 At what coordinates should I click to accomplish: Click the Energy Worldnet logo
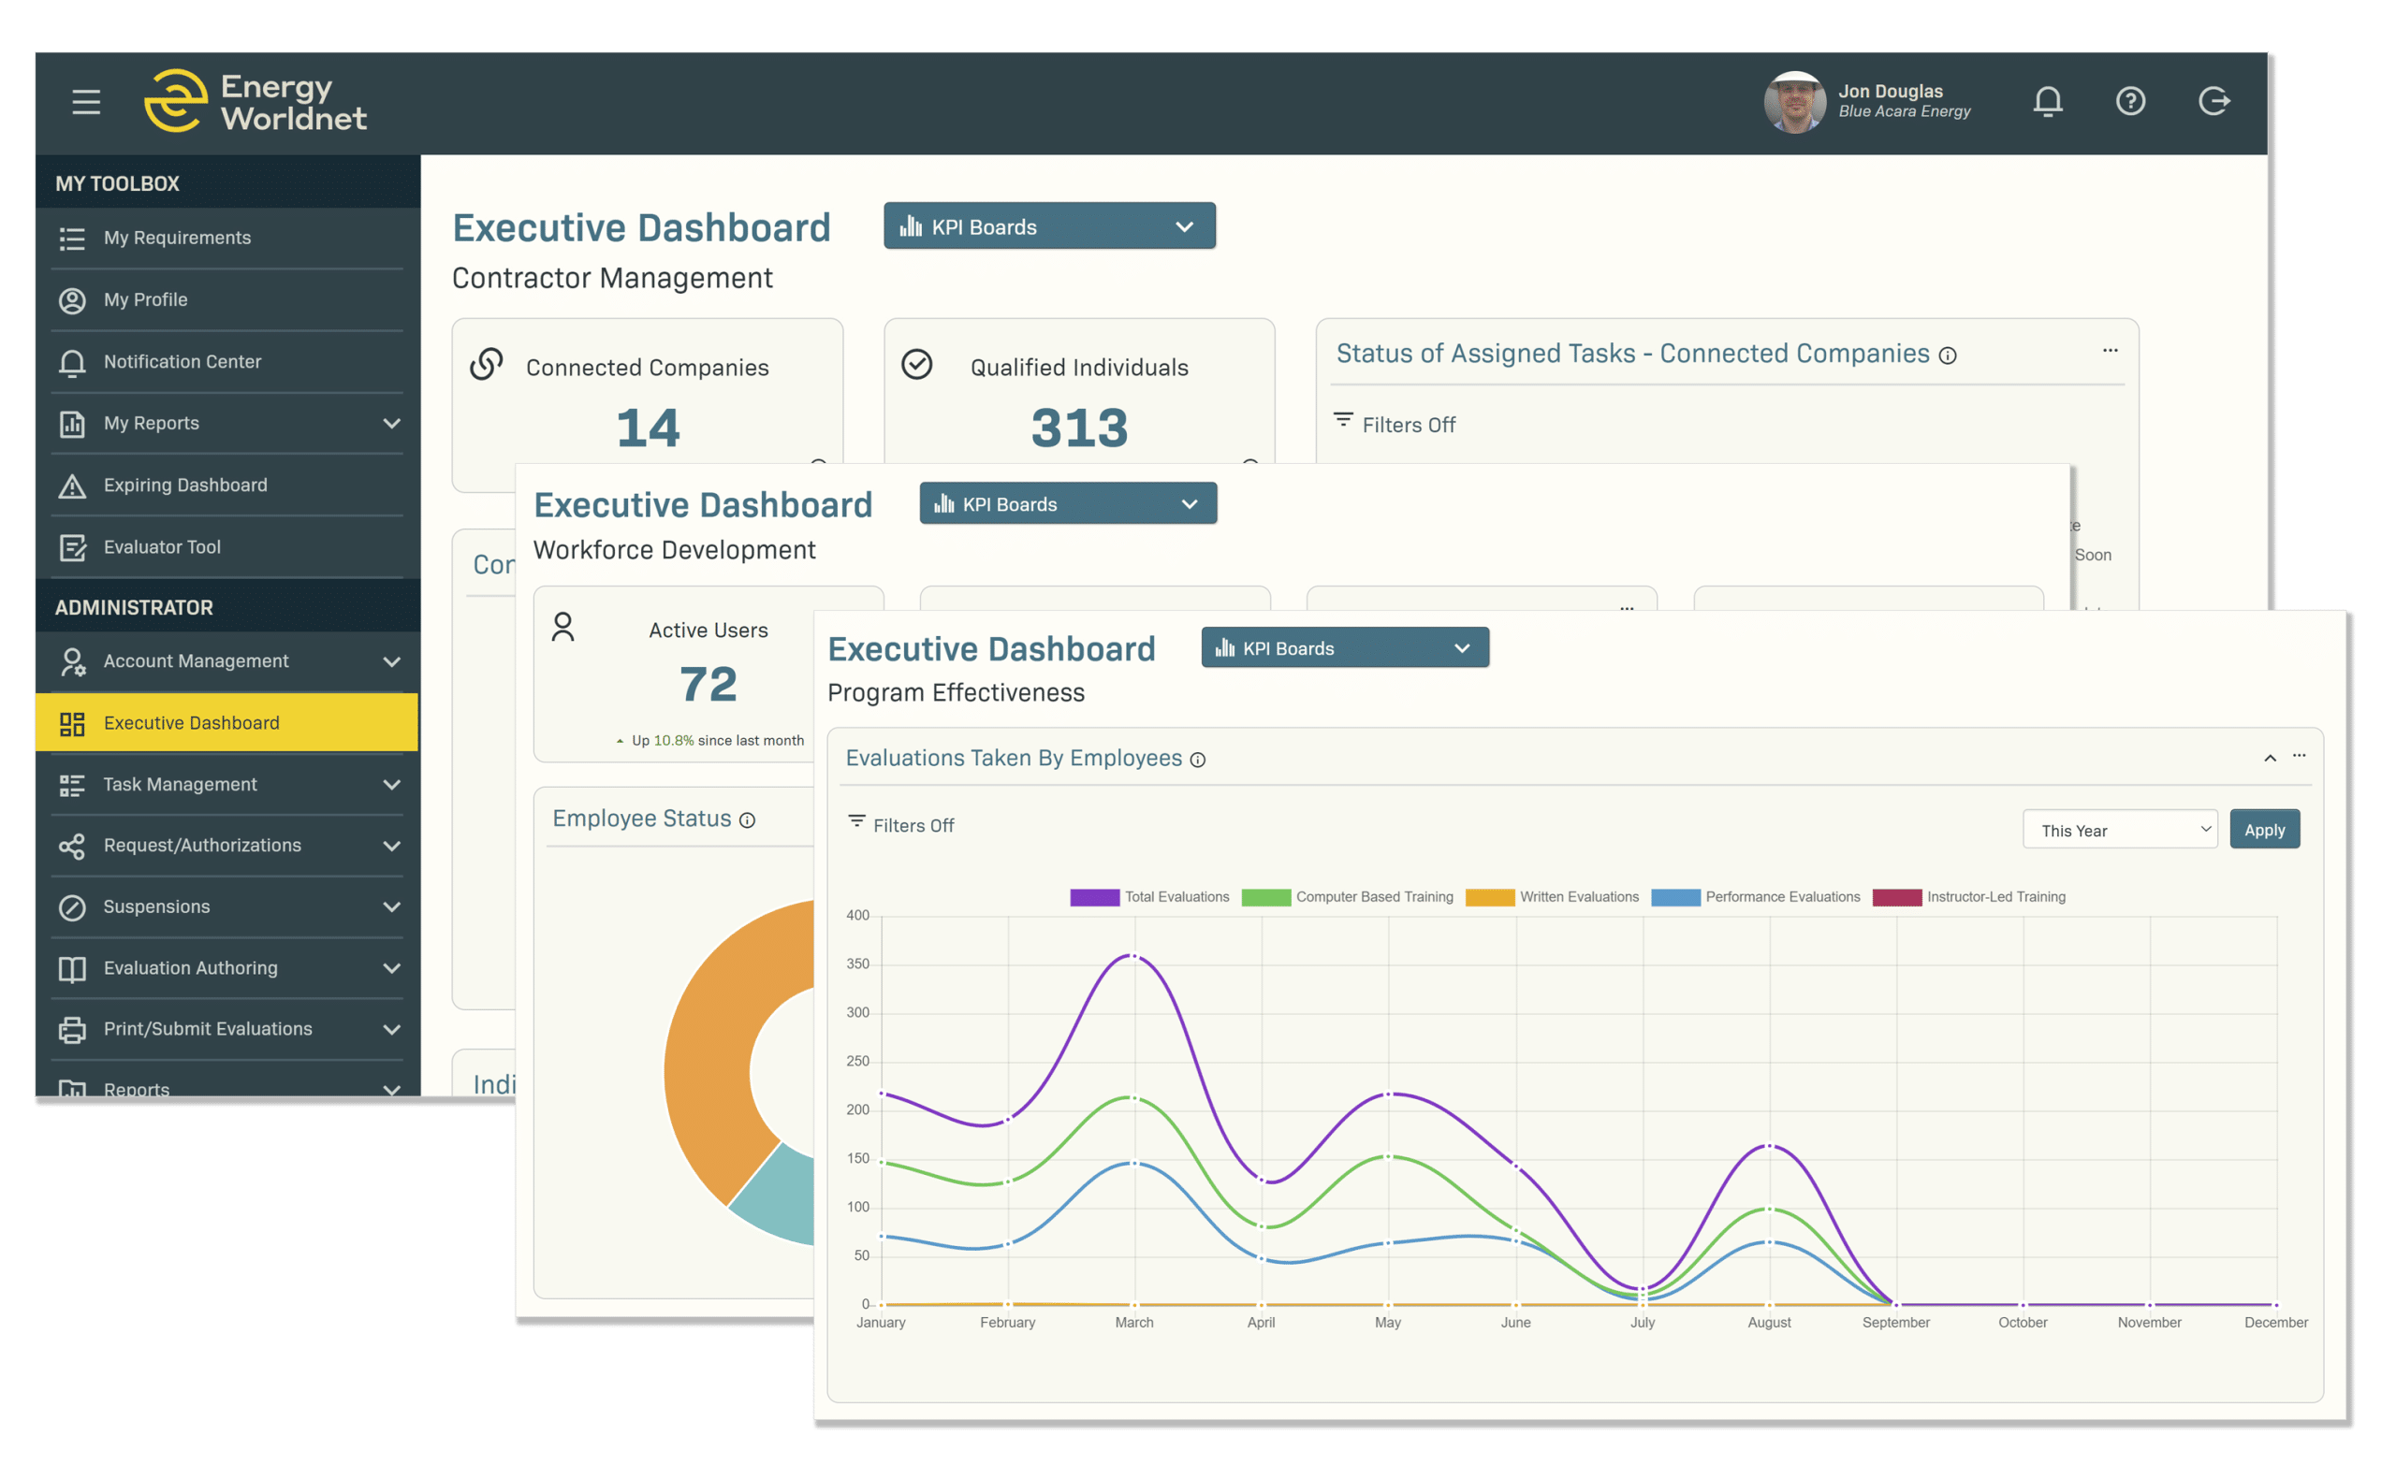256,100
